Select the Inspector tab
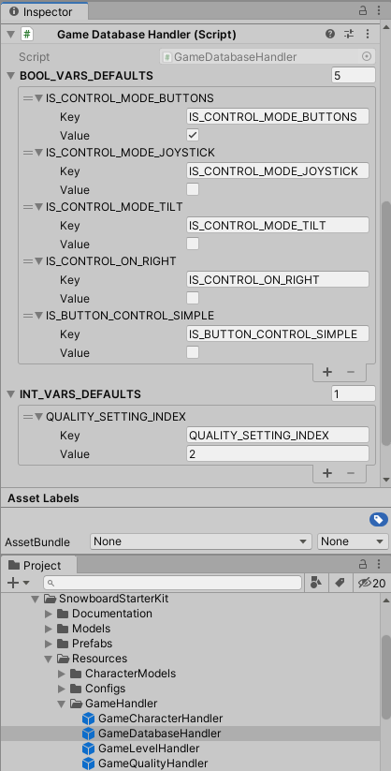This screenshot has height=771, width=391. click(44, 12)
